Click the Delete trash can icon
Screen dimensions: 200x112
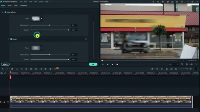[12, 69]
